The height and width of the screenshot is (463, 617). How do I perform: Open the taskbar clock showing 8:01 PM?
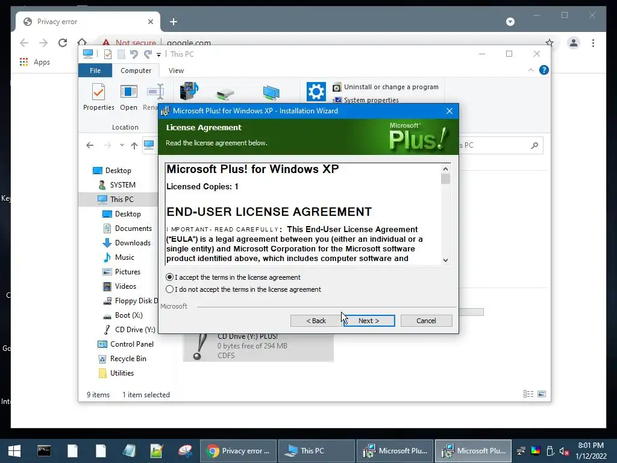click(x=590, y=451)
